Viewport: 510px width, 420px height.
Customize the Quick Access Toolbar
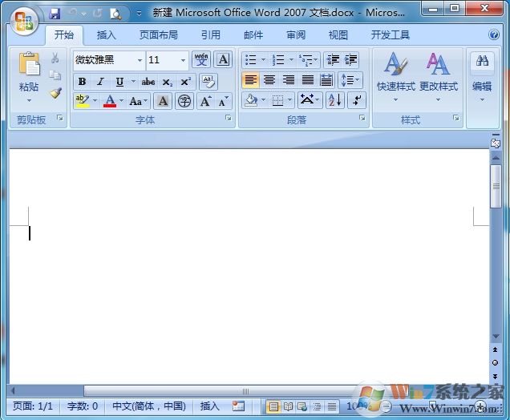click(x=140, y=14)
